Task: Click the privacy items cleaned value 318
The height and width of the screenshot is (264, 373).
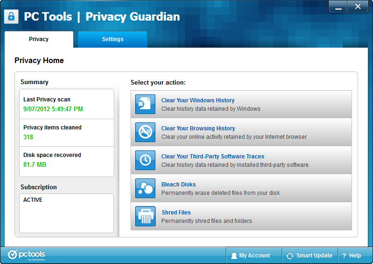Action: [x=28, y=137]
